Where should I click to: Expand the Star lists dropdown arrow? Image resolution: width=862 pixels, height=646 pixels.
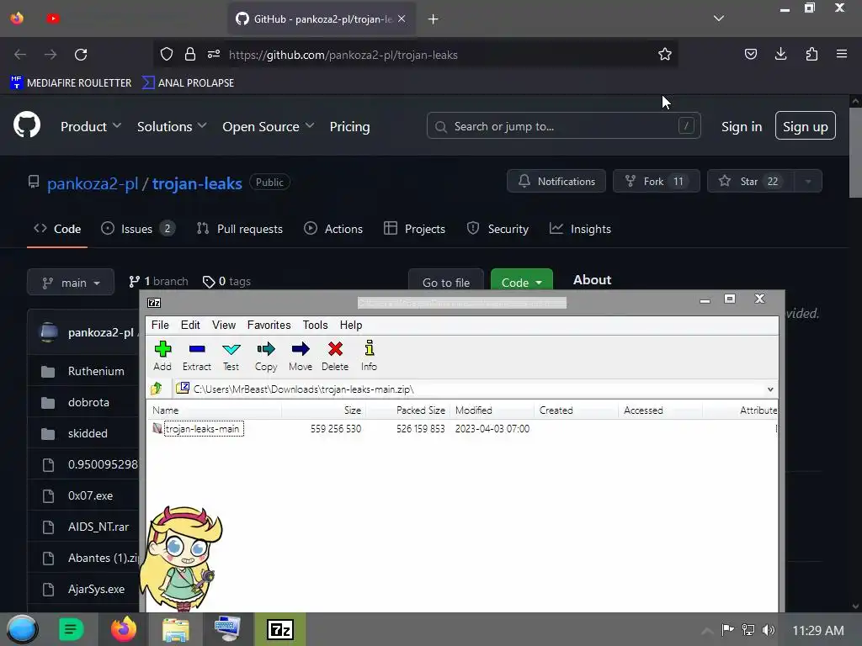808,182
